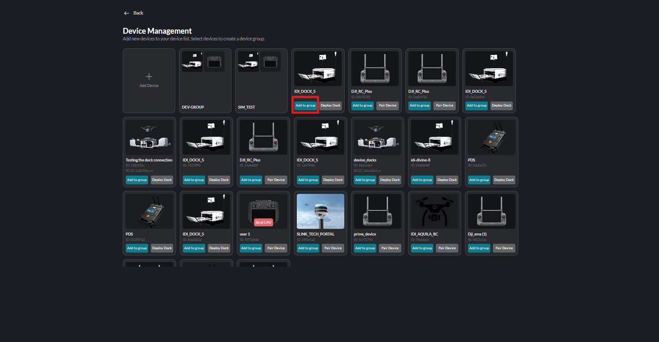Add IDI_AQUILA_RC to group
Image resolution: width=659 pixels, height=342 pixels.
(422, 248)
